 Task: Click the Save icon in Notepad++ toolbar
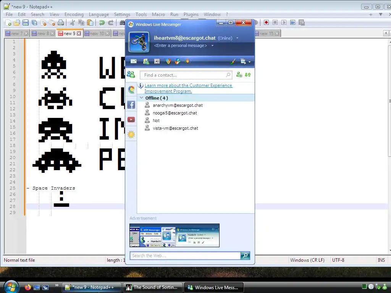click(x=26, y=23)
